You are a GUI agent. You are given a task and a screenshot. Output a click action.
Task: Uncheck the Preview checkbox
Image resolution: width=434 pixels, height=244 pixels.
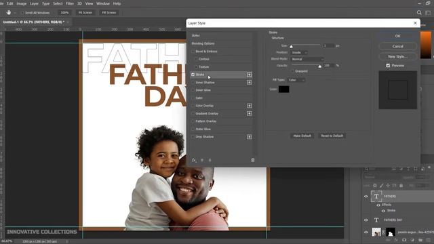pos(388,66)
